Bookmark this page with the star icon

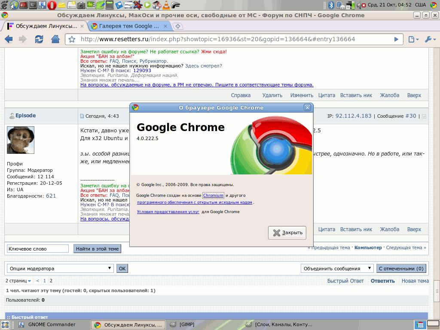click(x=72, y=39)
